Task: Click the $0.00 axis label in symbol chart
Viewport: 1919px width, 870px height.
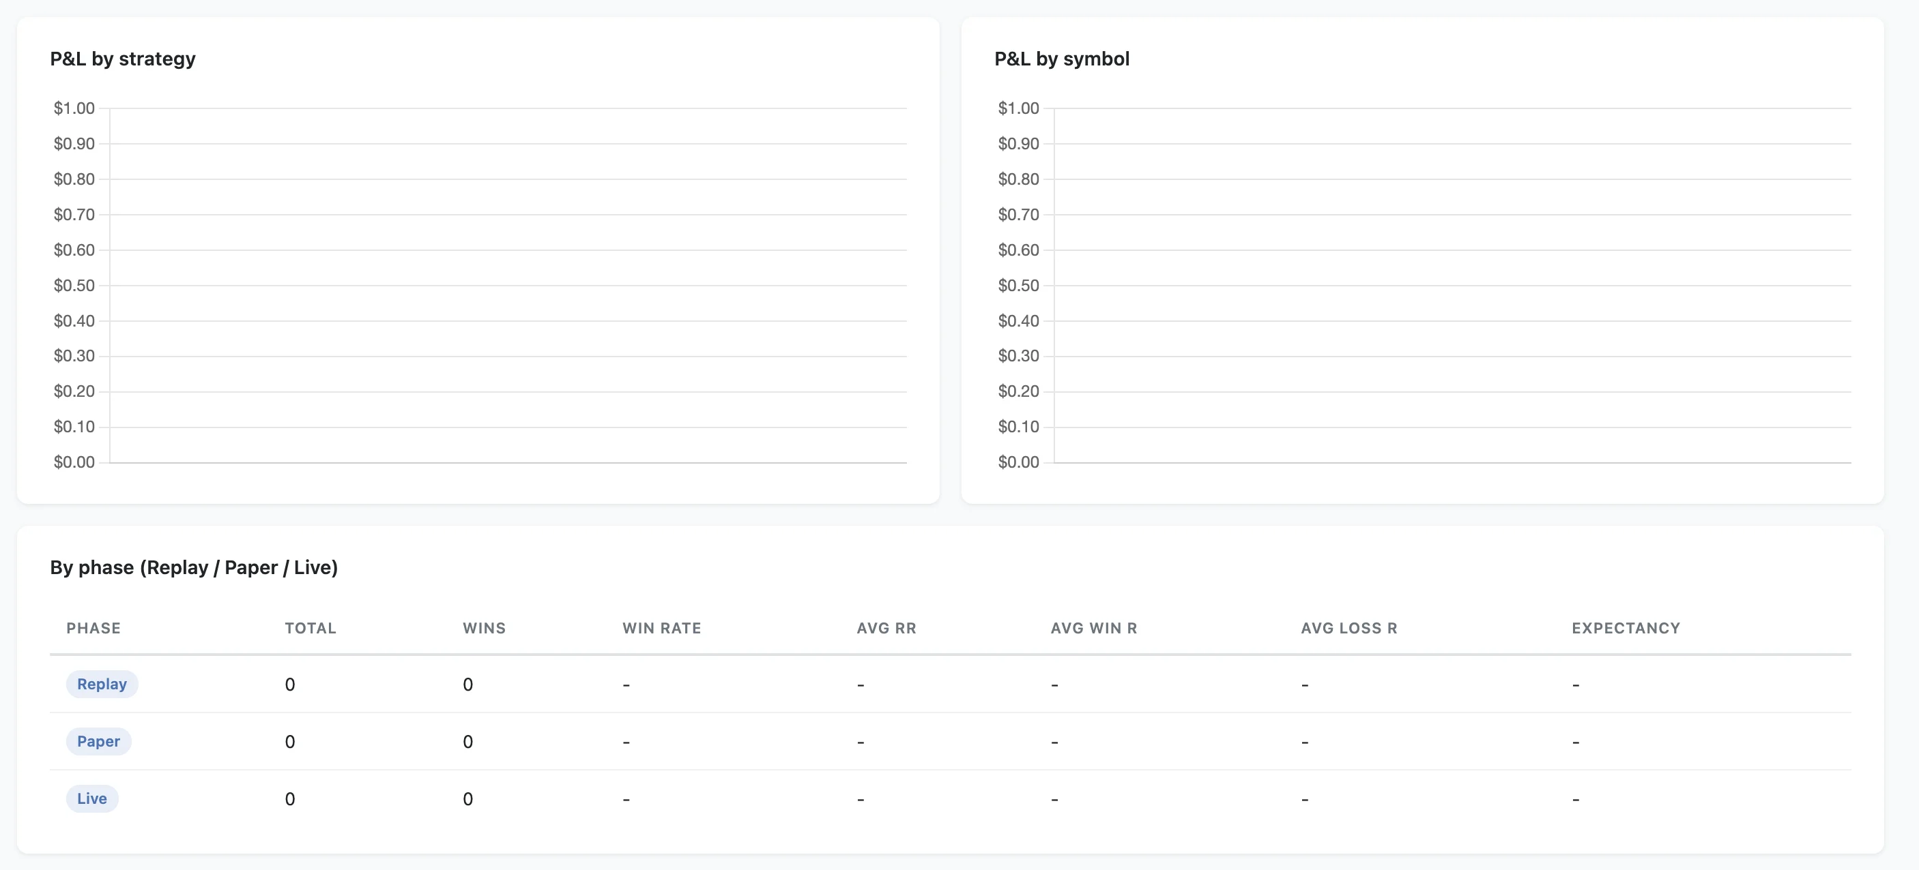Action: 1018,462
